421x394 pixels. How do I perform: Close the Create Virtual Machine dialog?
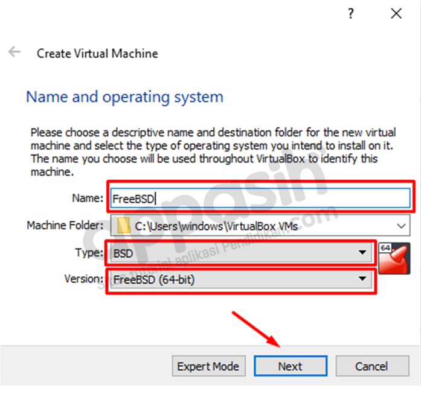pos(396,13)
